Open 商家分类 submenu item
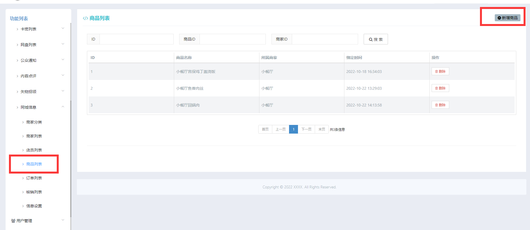The image size is (530, 230). coord(34,122)
